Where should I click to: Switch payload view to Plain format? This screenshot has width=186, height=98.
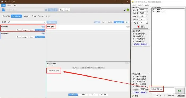pyautogui.click(x=73, y=95)
